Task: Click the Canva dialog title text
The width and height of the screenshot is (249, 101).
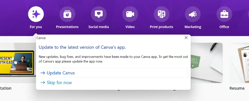Action: click(x=41, y=38)
